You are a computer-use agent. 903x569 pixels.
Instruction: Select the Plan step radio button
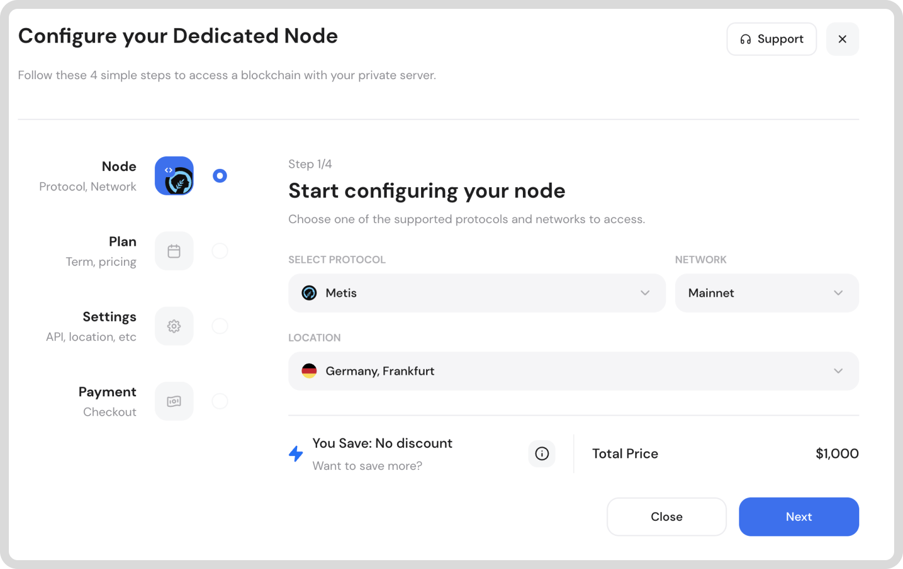click(x=220, y=251)
